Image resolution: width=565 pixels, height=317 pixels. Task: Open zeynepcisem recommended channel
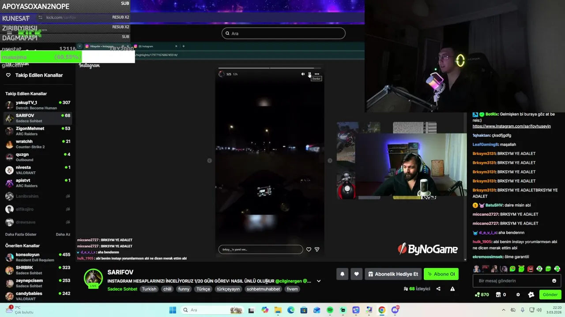(x=38, y=283)
